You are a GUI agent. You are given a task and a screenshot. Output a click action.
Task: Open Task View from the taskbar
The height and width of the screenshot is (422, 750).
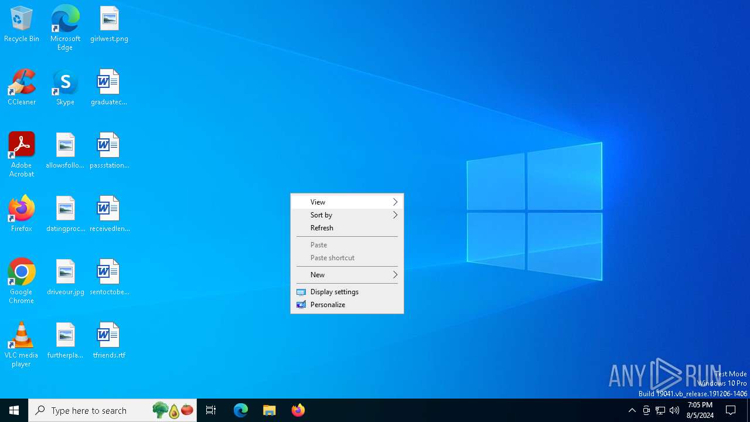[x=211, y=410]
